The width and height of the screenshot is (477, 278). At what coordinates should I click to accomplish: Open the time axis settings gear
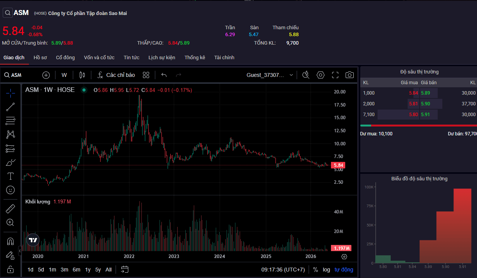(344, 256)
